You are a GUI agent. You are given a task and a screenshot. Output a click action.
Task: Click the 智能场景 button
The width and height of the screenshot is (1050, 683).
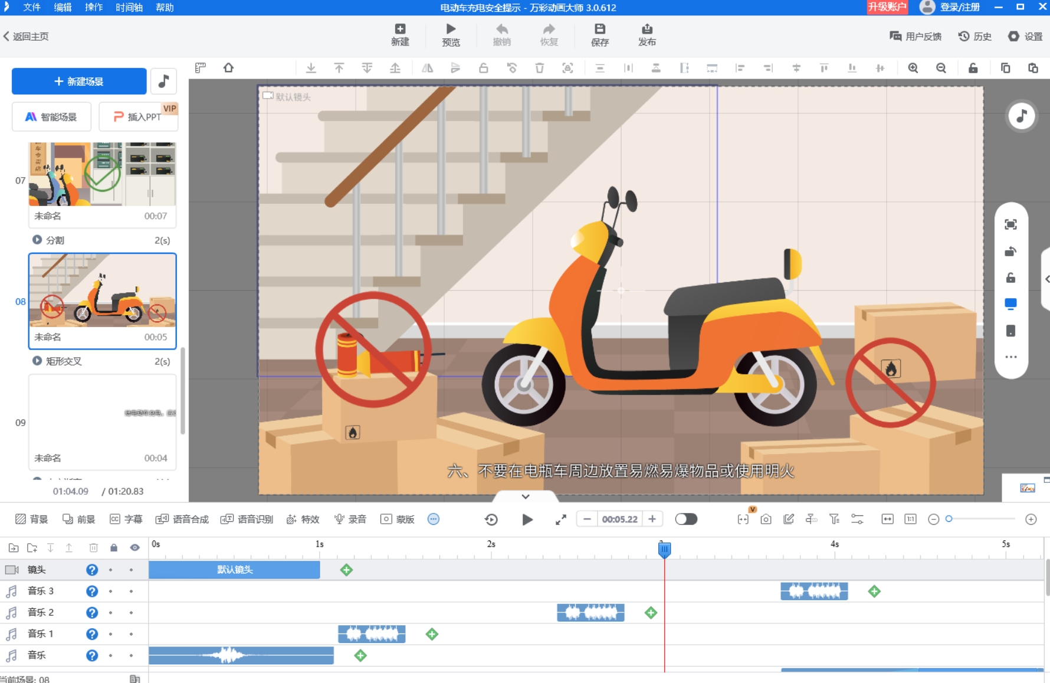pyautogui.click(x=51, y=117)
